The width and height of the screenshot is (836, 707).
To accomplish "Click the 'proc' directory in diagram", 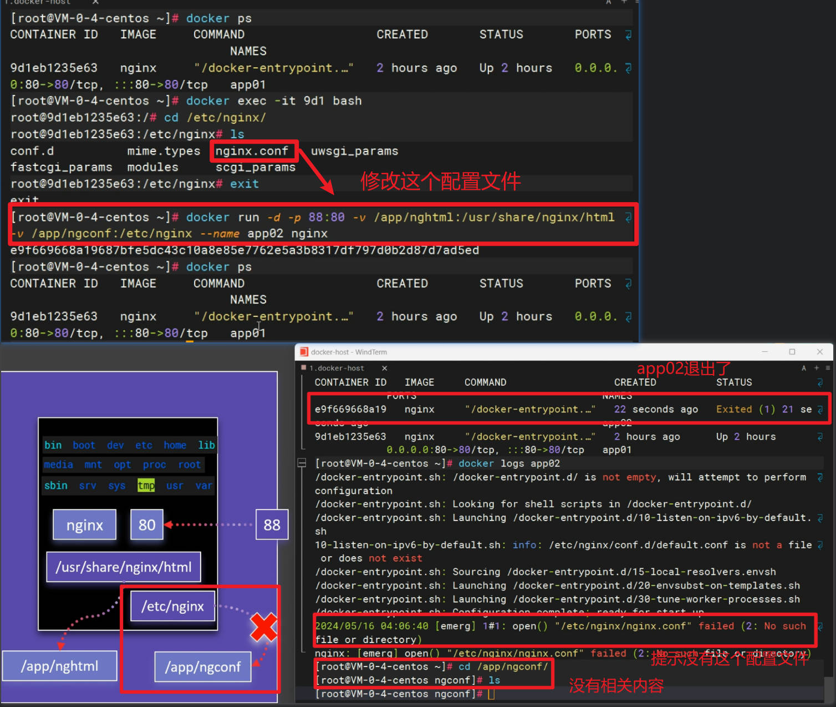I will (x=154, y=464).
